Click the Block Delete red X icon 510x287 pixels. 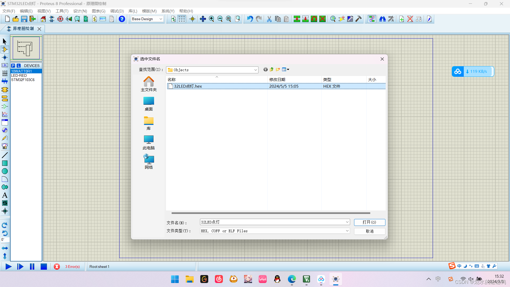click(x=322, y=19)
